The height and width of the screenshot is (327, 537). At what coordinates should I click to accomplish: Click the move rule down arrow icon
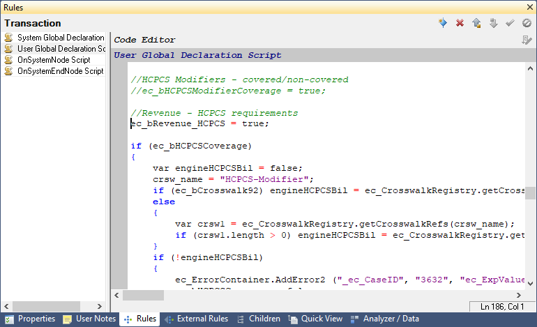pyautogui.click(x=493, y=23)
